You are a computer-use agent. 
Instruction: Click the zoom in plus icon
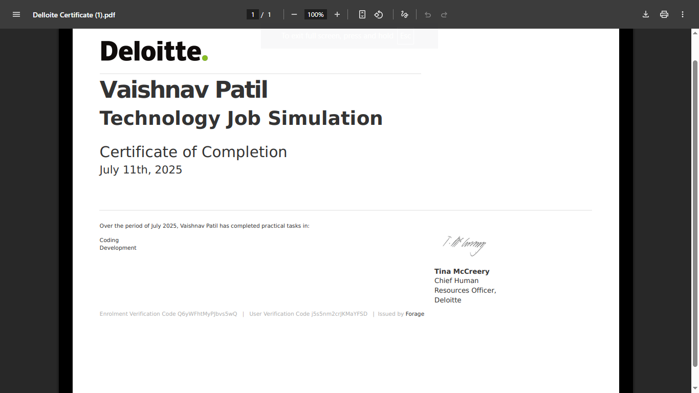point(337,14)
